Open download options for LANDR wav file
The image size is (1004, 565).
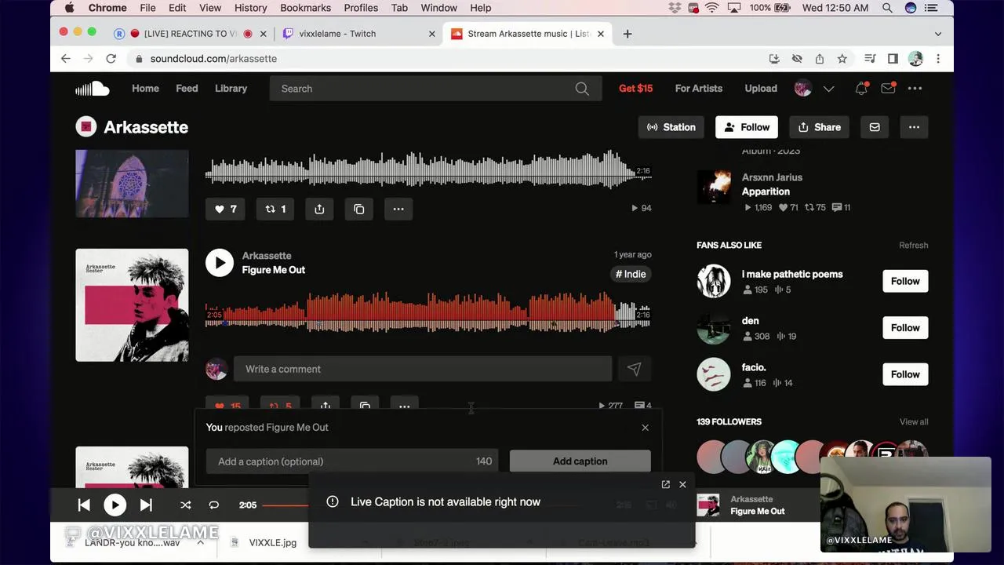tap(201, 542)
